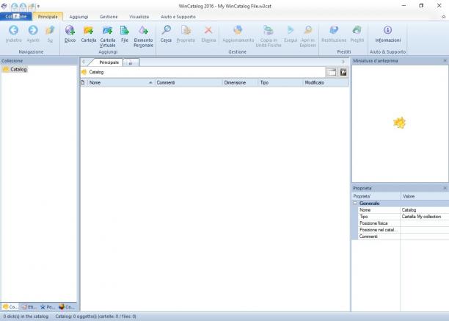Select the Collezione bottom panel tab
The image size is (449, 321).
(10, 306)
